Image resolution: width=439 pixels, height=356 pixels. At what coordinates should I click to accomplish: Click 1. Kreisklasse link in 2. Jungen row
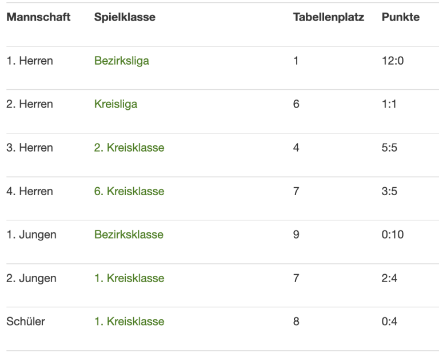coord(129,278)
